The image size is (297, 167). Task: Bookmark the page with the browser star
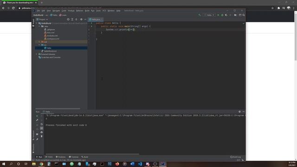tap(272, 8)
